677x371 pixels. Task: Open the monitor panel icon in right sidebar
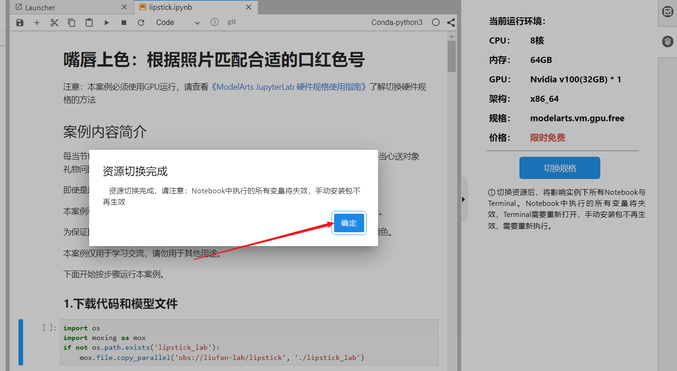(x=667, y=12)
